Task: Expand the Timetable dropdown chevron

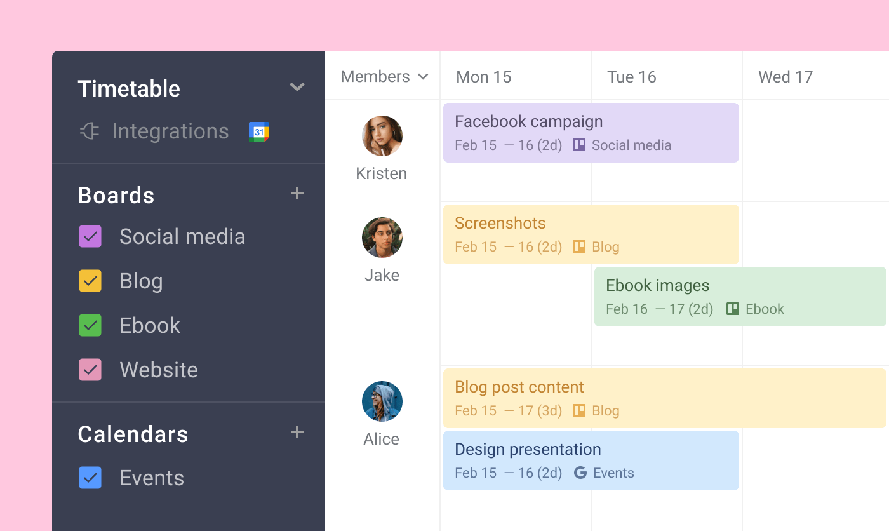Action: coord(297,87)
